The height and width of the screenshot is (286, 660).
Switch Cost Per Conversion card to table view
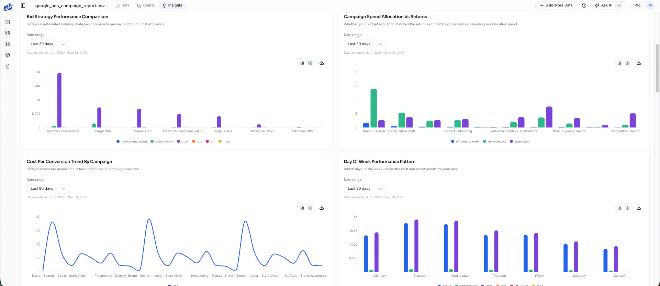coord(310,208)
